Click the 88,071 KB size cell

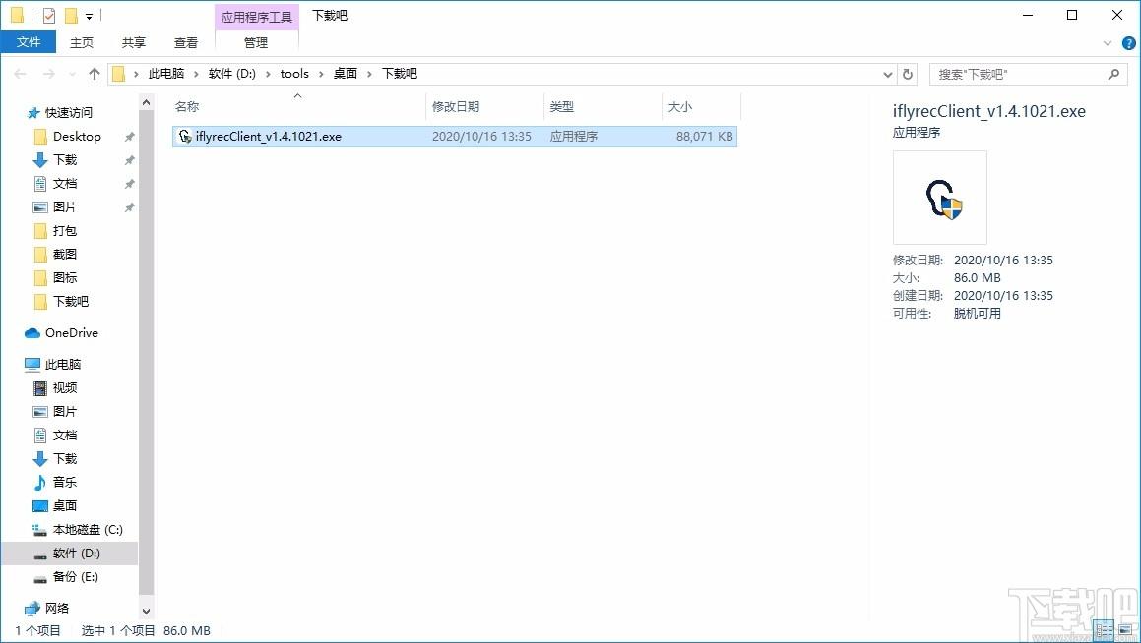pos(705,137)
